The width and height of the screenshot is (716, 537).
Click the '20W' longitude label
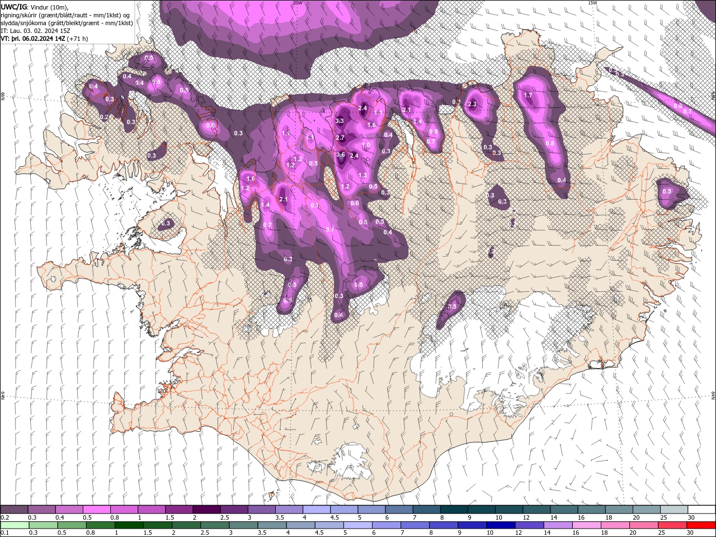point(298,3)
